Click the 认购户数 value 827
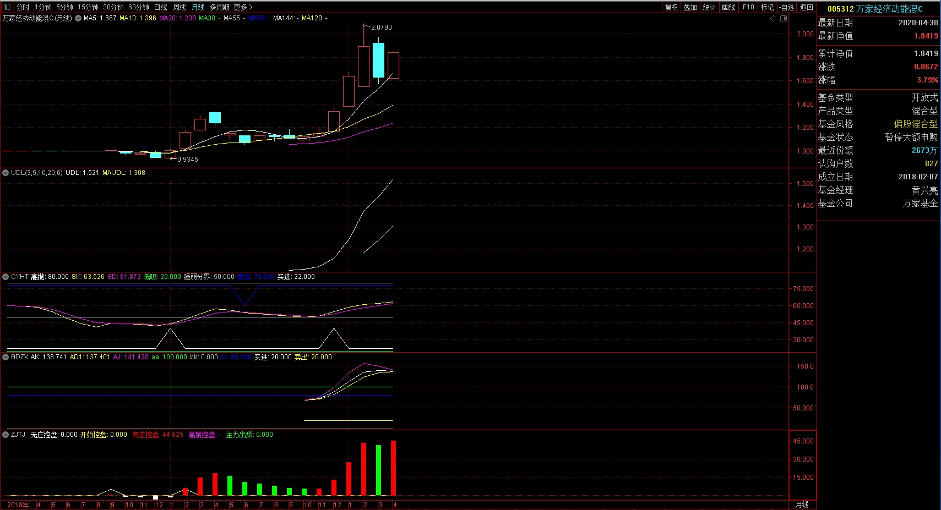This screenshot has height=510, width=941. point(932,163)
